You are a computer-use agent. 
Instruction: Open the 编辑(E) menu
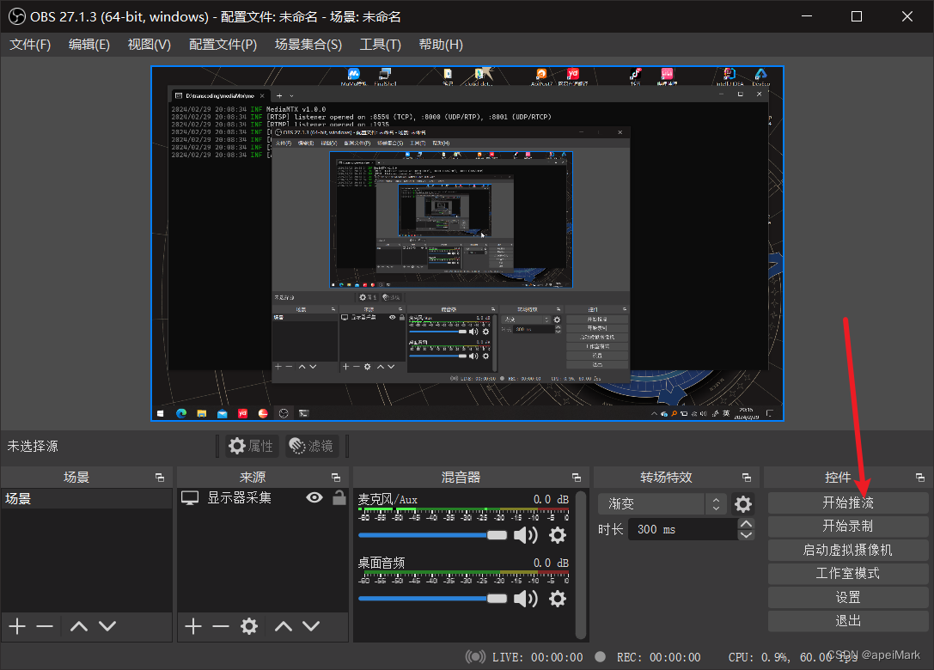click(x=89, y=45)
